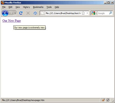Open the History menu
Image resolution: width=115 pixels, height=103 pixels.
[x=26, y=7]
